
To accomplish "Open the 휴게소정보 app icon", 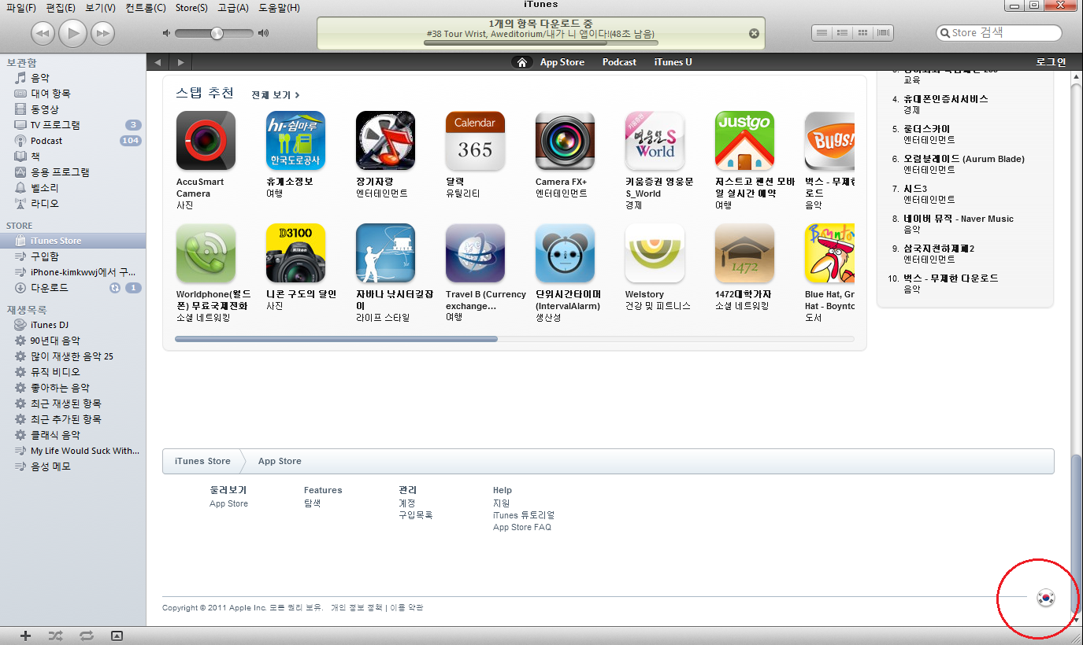I will click(295, 141).
